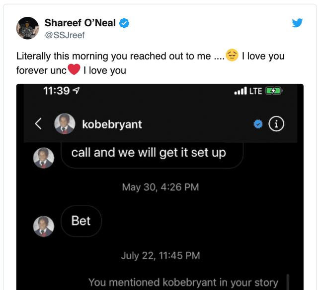Tap the avatar beside the 'Bet' message
Screen dimensions: 323x290
pyautogui.click(x=43, y=226)
